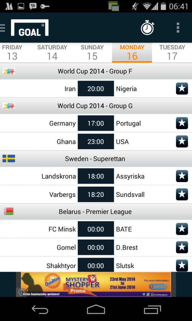192x321 pixels.
Task: Favorite the Varbergs vs Sundsvall match
Action: point(182,195)
